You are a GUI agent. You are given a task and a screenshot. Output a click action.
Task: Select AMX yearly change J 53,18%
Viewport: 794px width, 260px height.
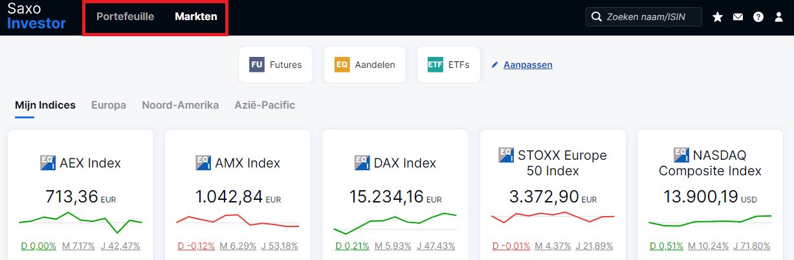tap(278, 246)
